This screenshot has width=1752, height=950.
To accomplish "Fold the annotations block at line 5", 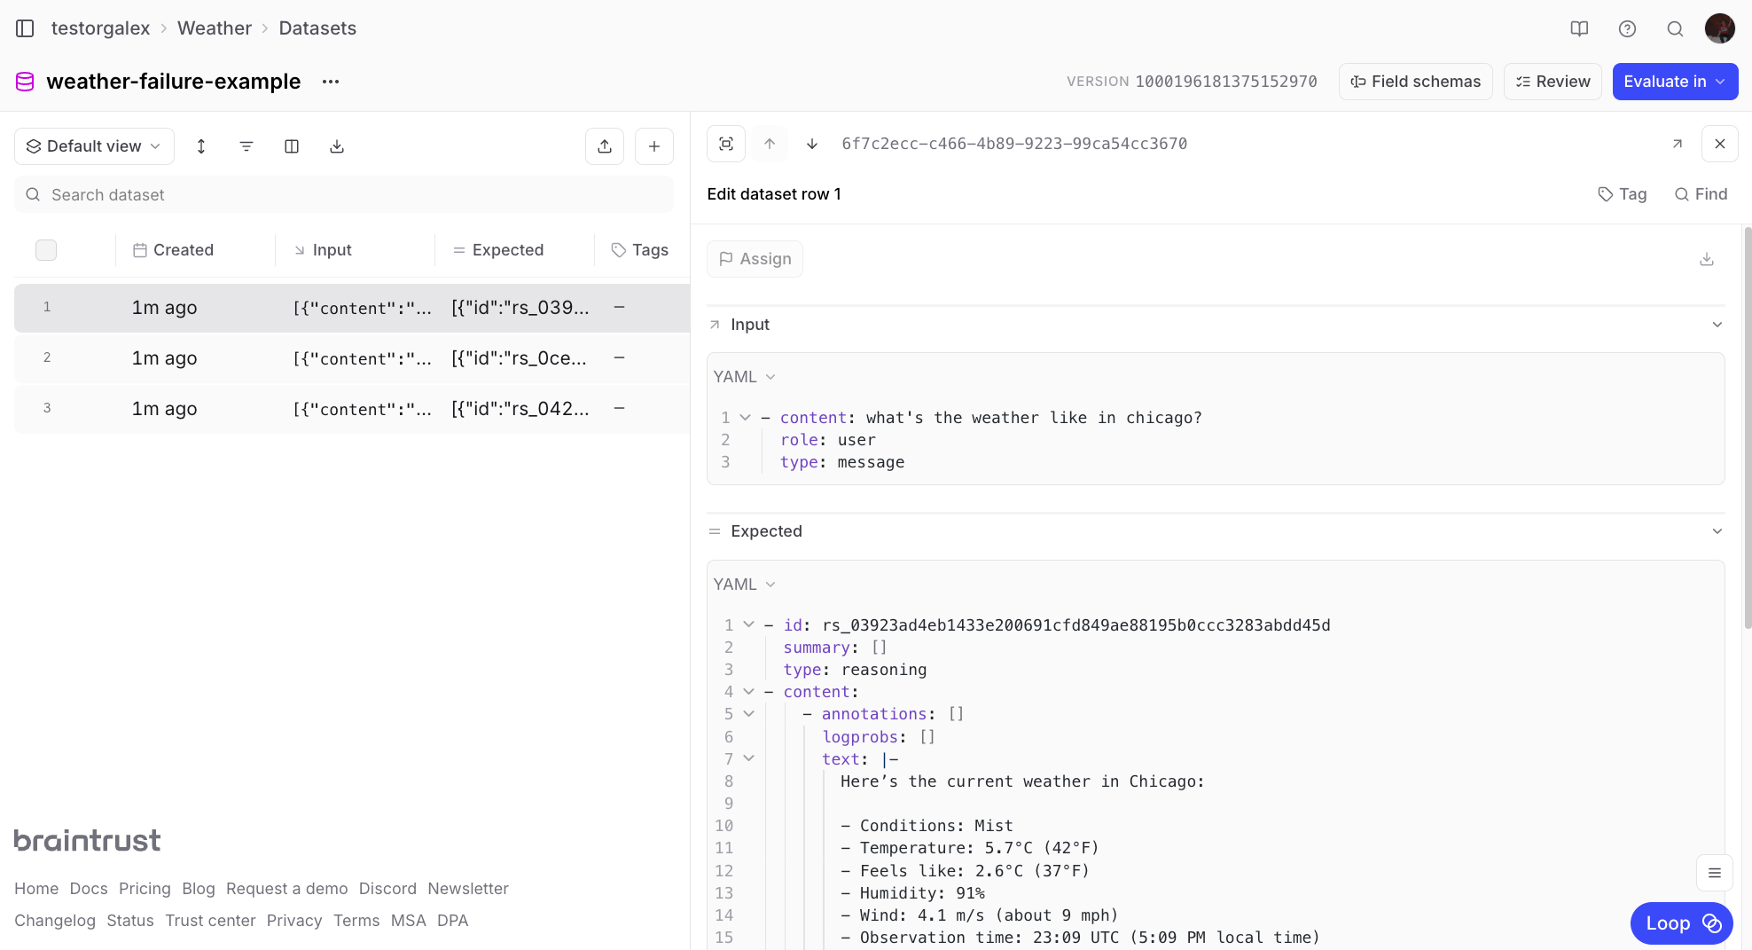I will coord(748,714).
